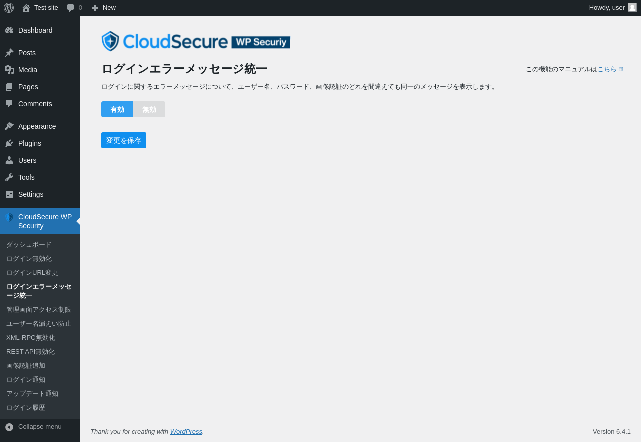Click the Comments speech bubble sidebar icon
641x442 pixels.
(x=9, y=104)
